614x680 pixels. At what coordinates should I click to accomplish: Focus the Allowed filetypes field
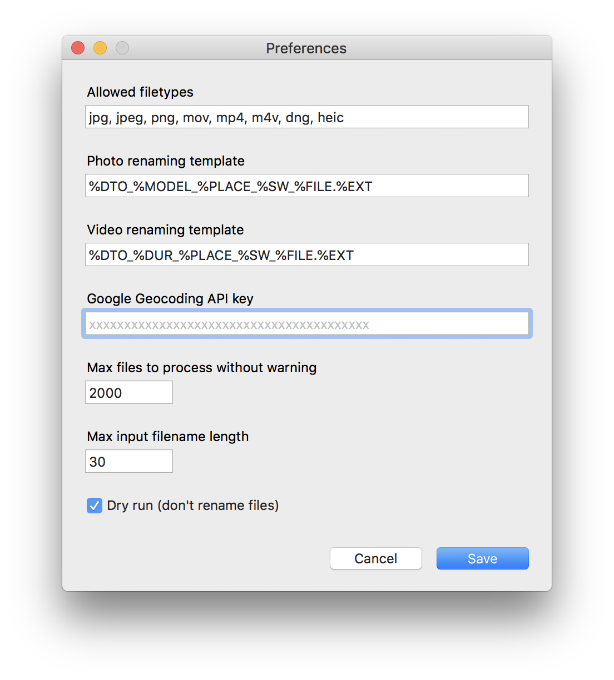coord(306,117)
